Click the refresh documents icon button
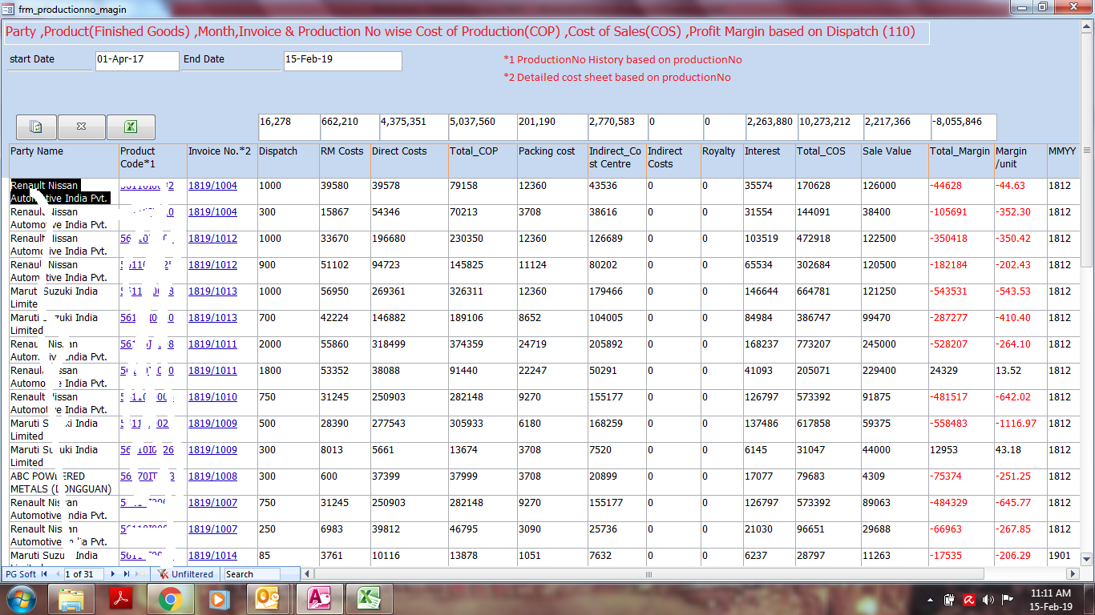Viewport: 1095px width, 615px height. click(x=36, y=127)
